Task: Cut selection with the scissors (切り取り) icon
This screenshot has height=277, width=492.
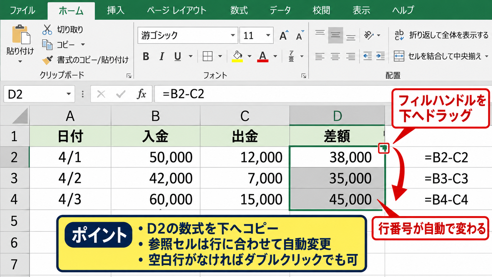Action: click(47, 29)
